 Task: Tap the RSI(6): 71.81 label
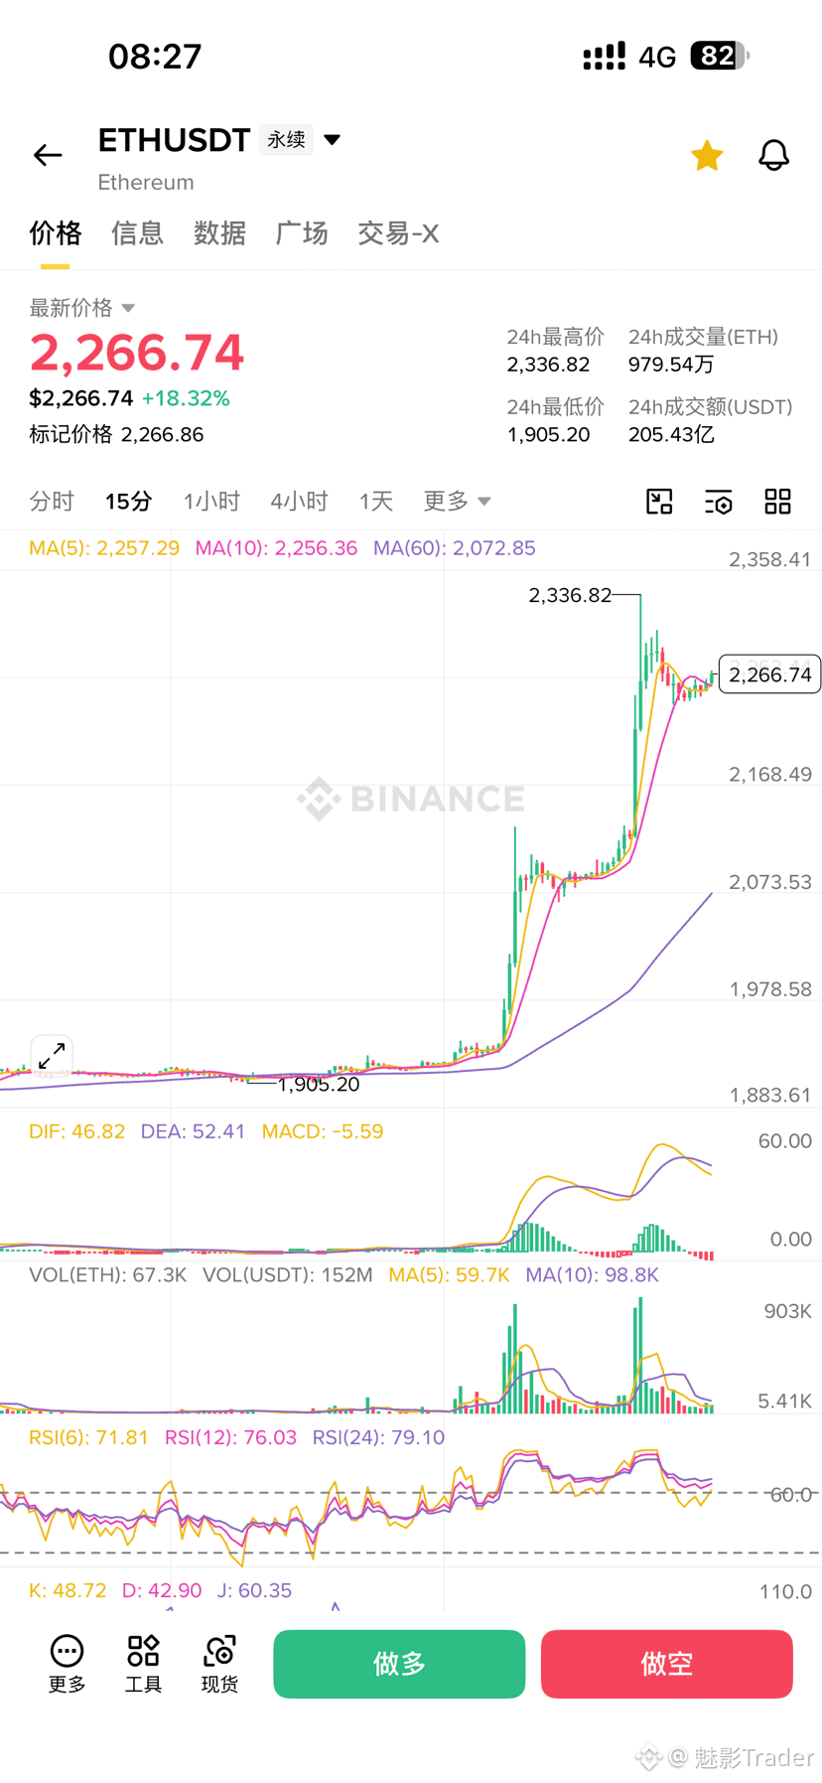point(88,1437)
